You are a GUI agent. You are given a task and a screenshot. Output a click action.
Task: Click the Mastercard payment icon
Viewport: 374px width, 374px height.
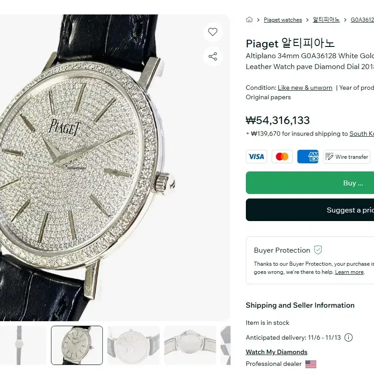point(282,157)
